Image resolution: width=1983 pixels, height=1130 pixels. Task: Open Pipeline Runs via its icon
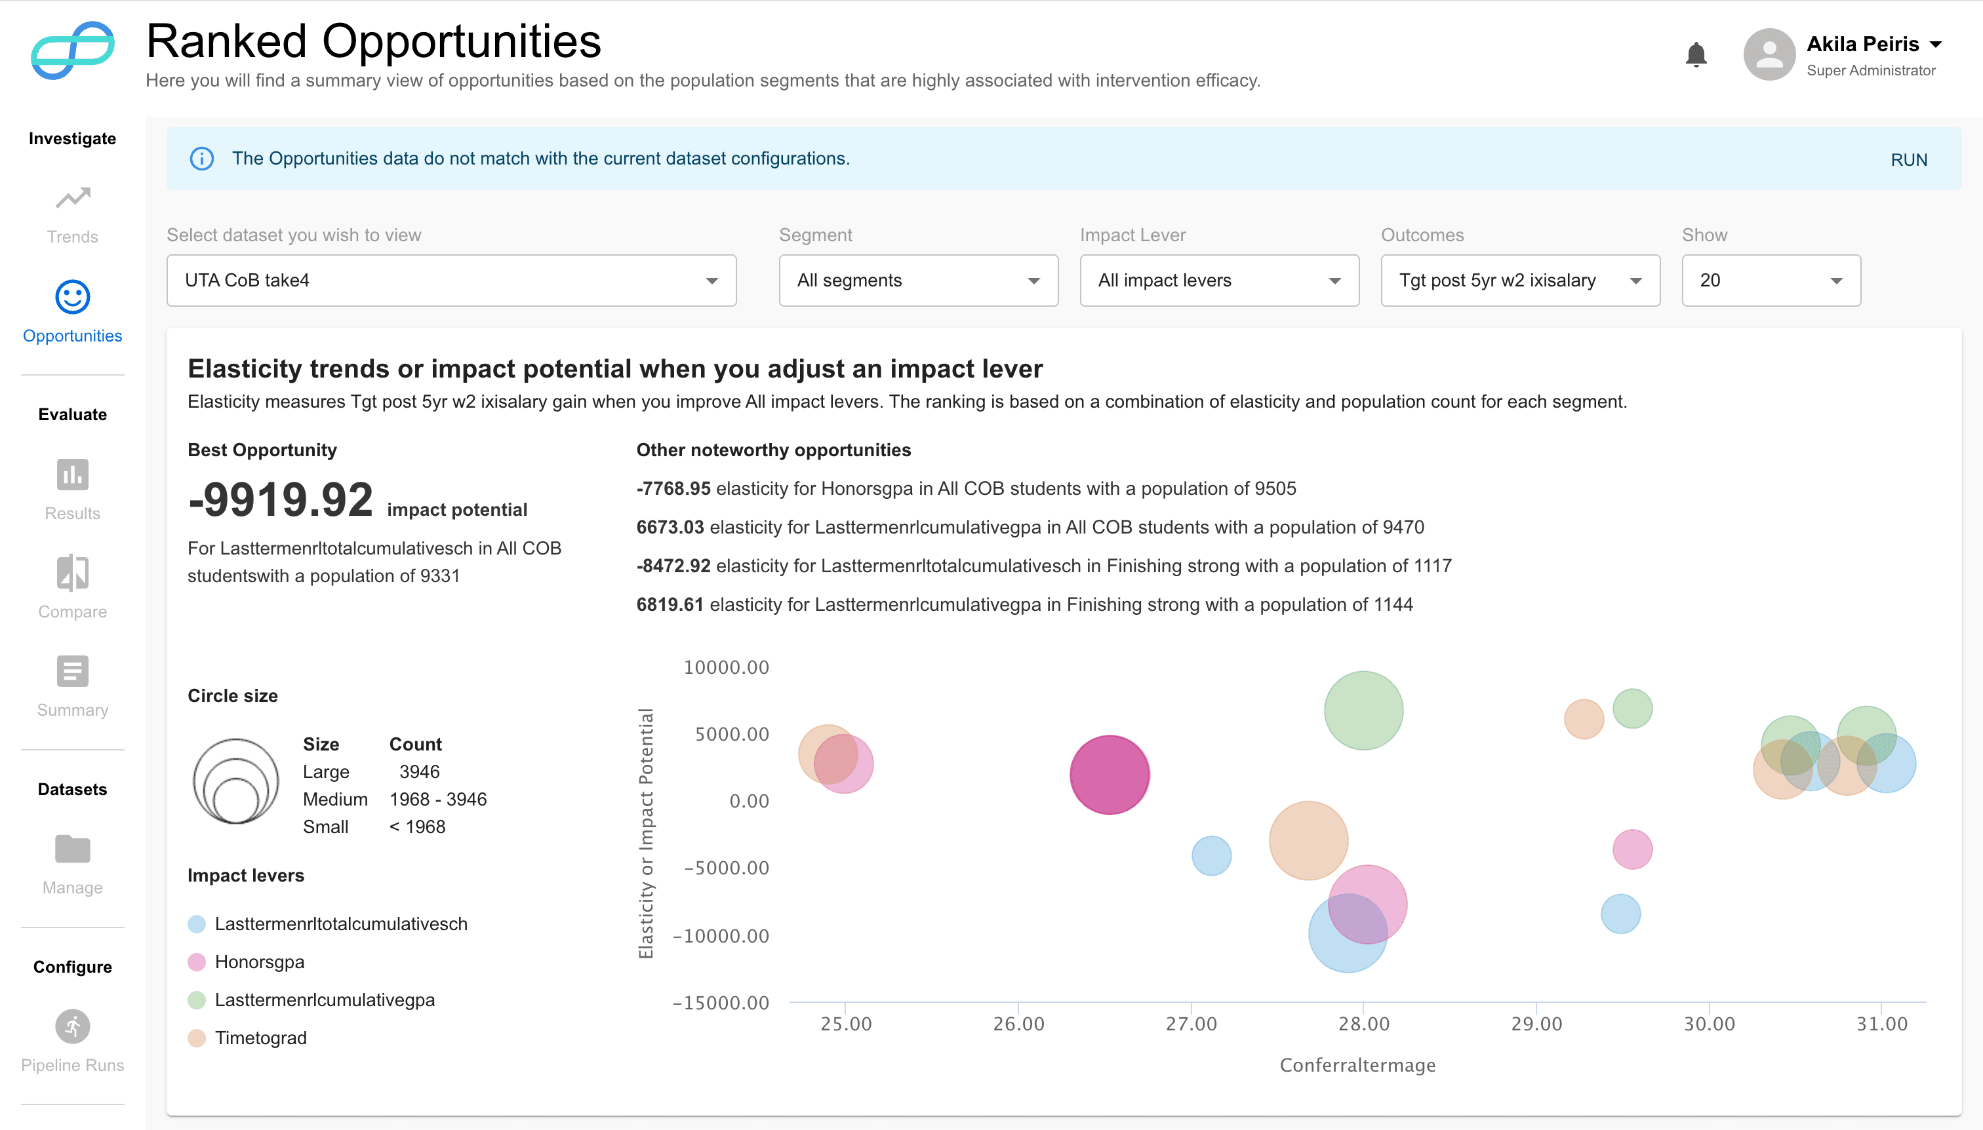[x=72, y=1026]
